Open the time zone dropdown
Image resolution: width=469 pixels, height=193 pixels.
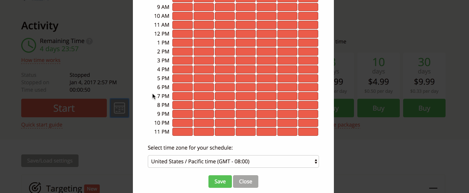(x=233, y=161)
